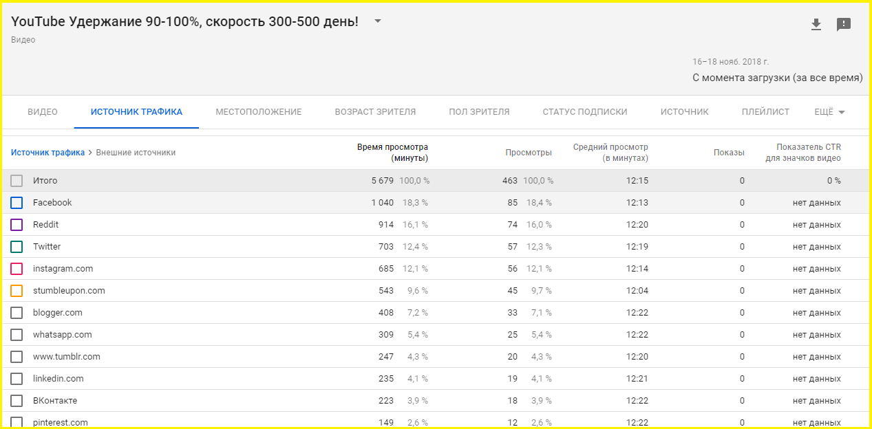
Task: Click the Reddit views value 74
Action: coord(513,225)
